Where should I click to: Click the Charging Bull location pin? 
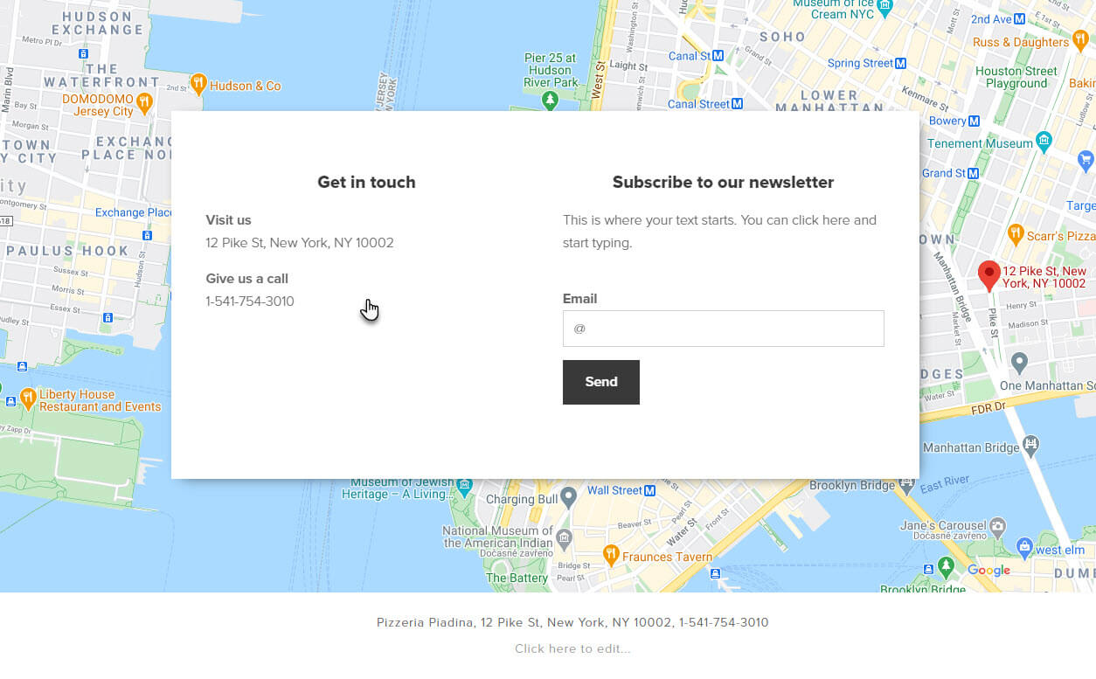point(569,498)
